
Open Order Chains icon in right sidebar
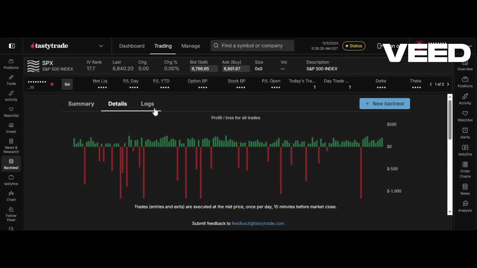[465, 170]
